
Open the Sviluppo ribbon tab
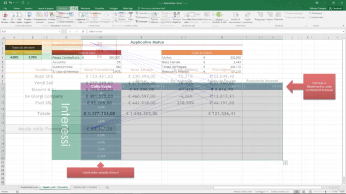(113, 9)
